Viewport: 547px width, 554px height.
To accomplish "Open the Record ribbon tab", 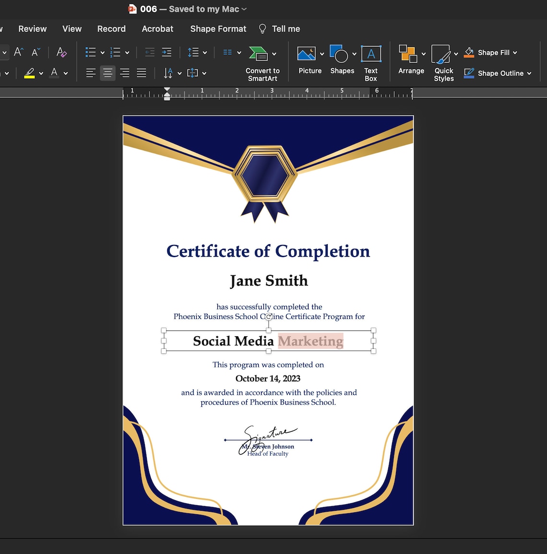I will pyautogui.click(x=111, y=29).
